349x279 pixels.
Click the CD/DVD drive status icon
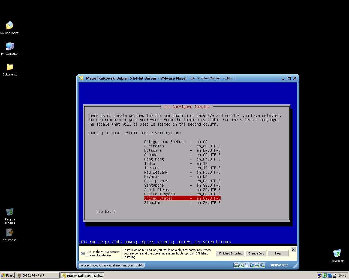[x=242, y=265]
